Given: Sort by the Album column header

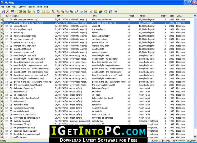Looking at the screenshot, I should point(148,16).
